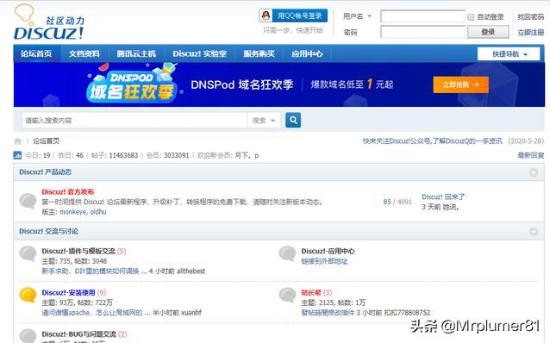The image size is (550, 343).
Task: Click the Discuz! 产品动态 section title
Action: [45, 172]
